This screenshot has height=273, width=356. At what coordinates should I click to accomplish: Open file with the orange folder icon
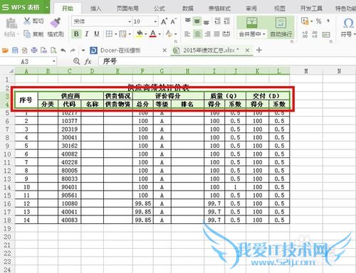click(x=5, y=50)
